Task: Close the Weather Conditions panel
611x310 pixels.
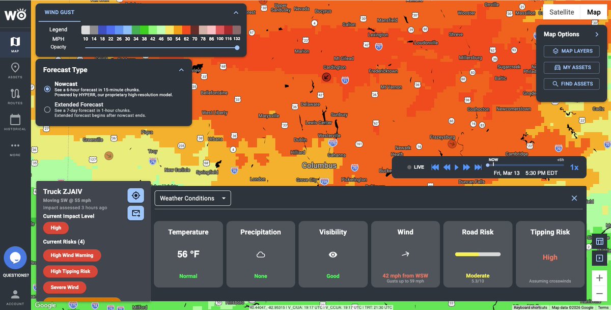Action: (574, 198)
